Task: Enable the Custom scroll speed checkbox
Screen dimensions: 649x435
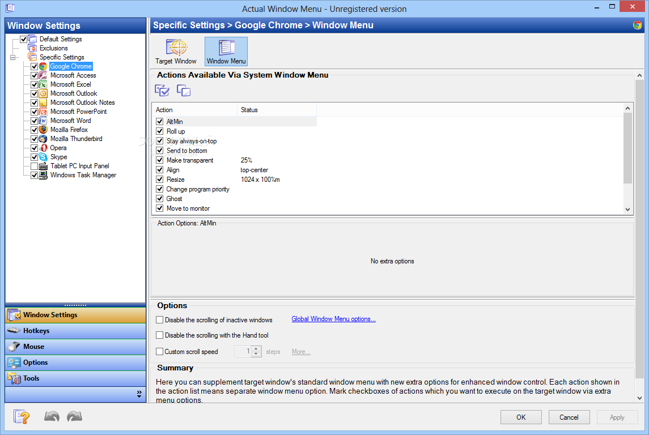Action: [x=159, y=352]
